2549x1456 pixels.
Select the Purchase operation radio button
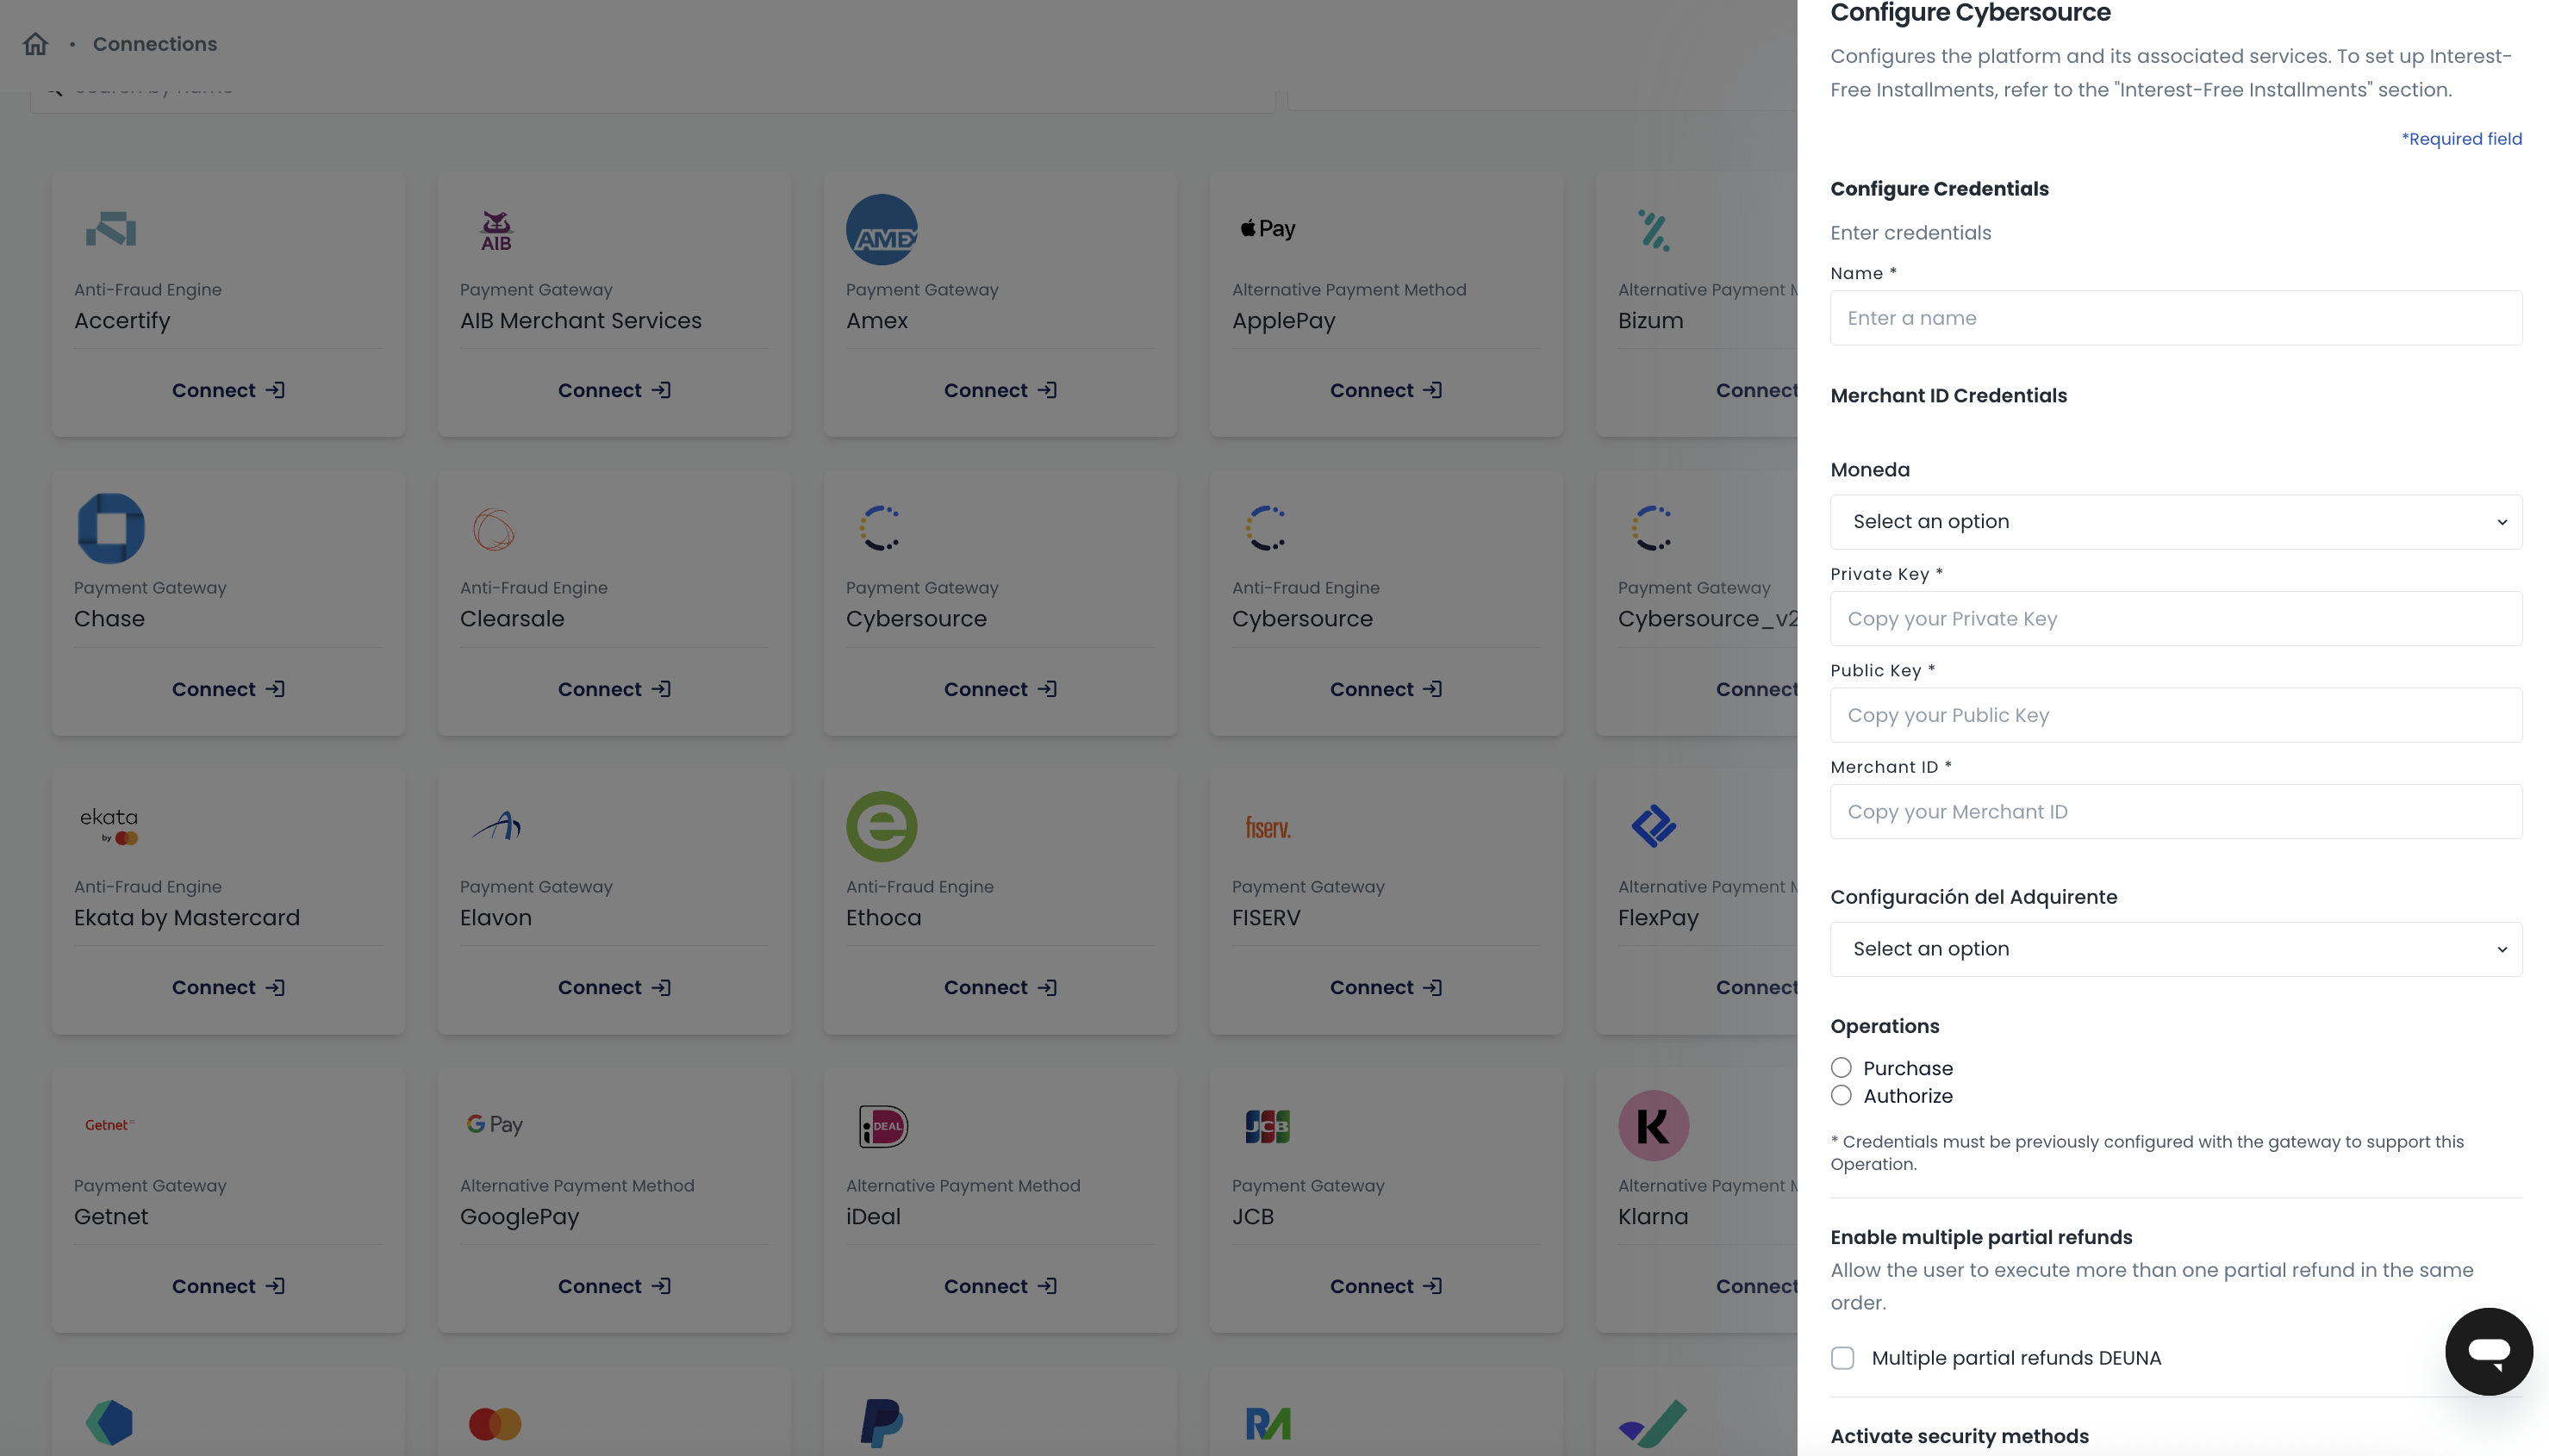coord(1841,1068)
